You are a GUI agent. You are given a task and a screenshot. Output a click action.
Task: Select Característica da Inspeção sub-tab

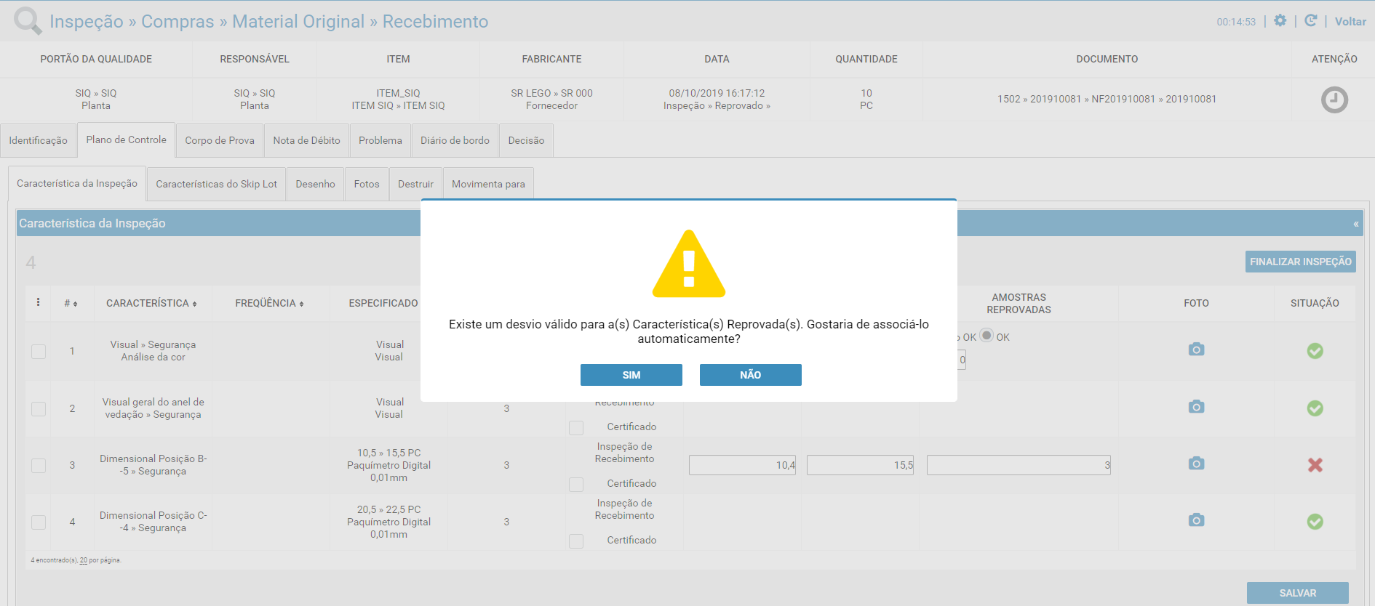coord(77,183)
